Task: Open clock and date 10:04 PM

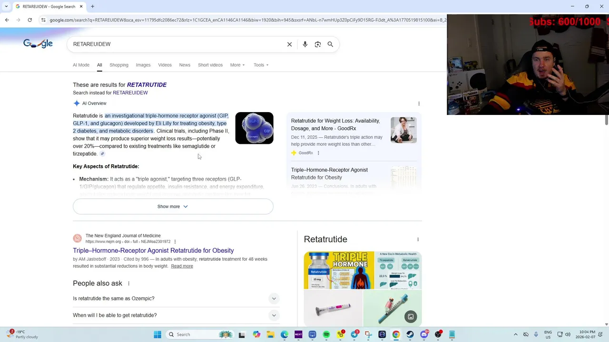Action: coord(585,334)
